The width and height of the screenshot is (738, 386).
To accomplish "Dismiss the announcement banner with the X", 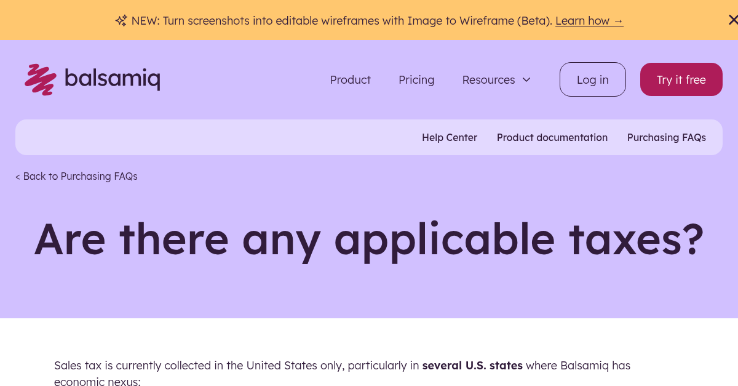I will [732, 20].
